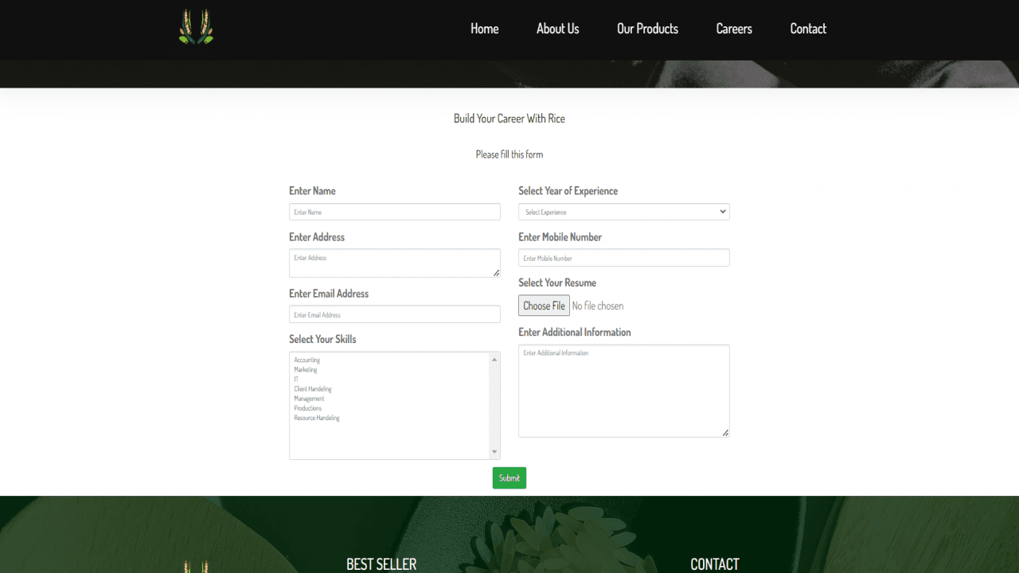Click the rice logo in the header

[x=196, y=26]
